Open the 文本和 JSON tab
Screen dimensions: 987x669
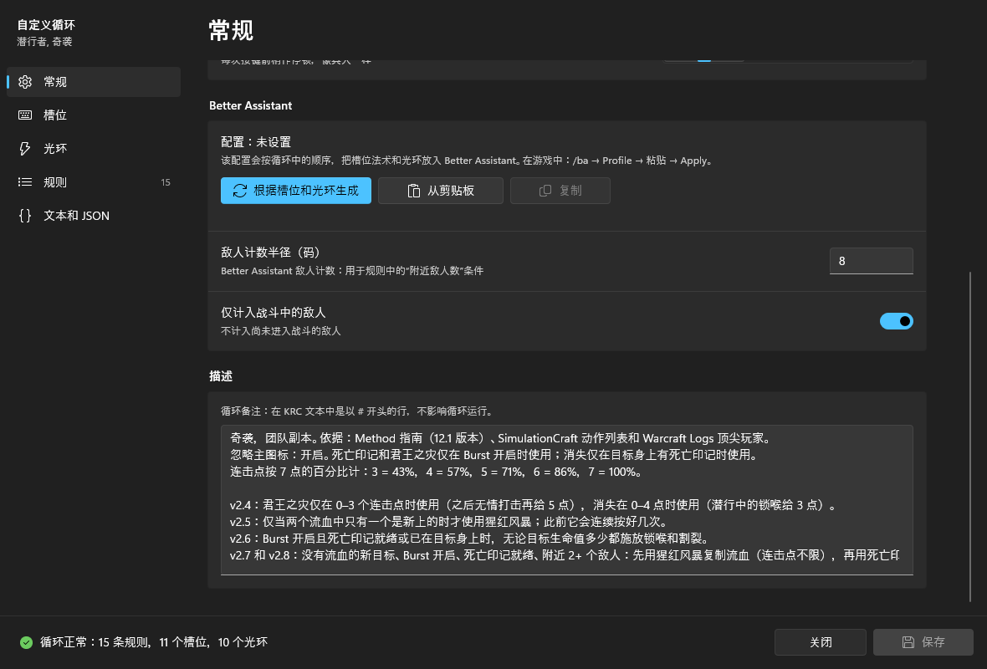click(x=77, y=215)
